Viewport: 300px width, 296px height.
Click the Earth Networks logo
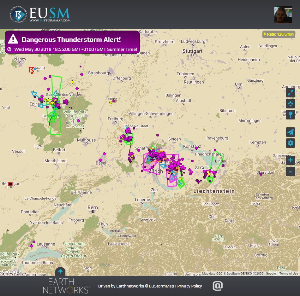(66, 286)
